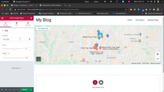Open Google Chrome app menu in top bar
The width and height of the screenshot is (164, 92).
tap(22, 2)
